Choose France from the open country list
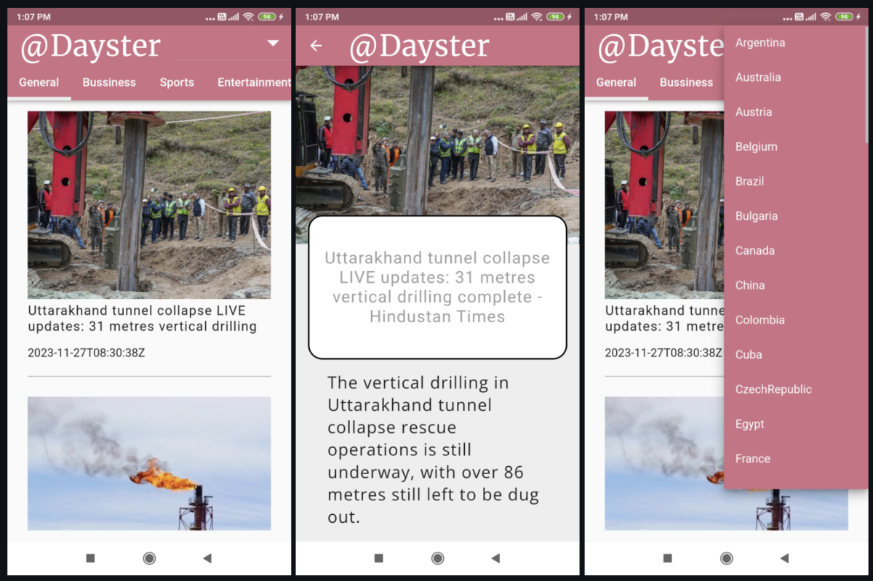The height and width of the screenshot is (581, 873). 752,458
